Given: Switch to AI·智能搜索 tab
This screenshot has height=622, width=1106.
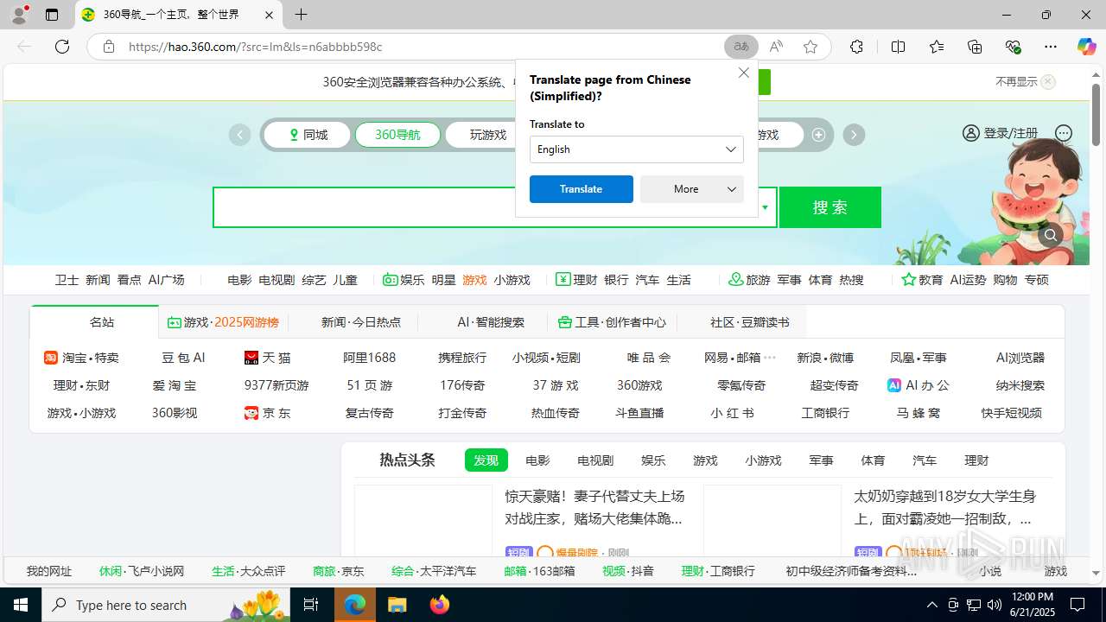Looking at the screenshot, I should click(491, 322).
